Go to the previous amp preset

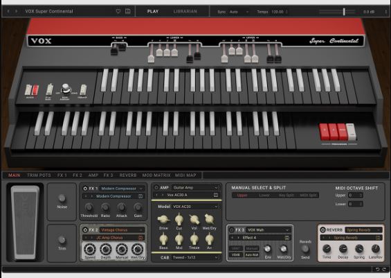pos(156,195)
